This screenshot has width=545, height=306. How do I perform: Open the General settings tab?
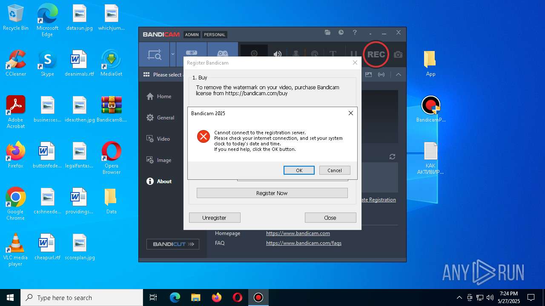pos(160,118)
